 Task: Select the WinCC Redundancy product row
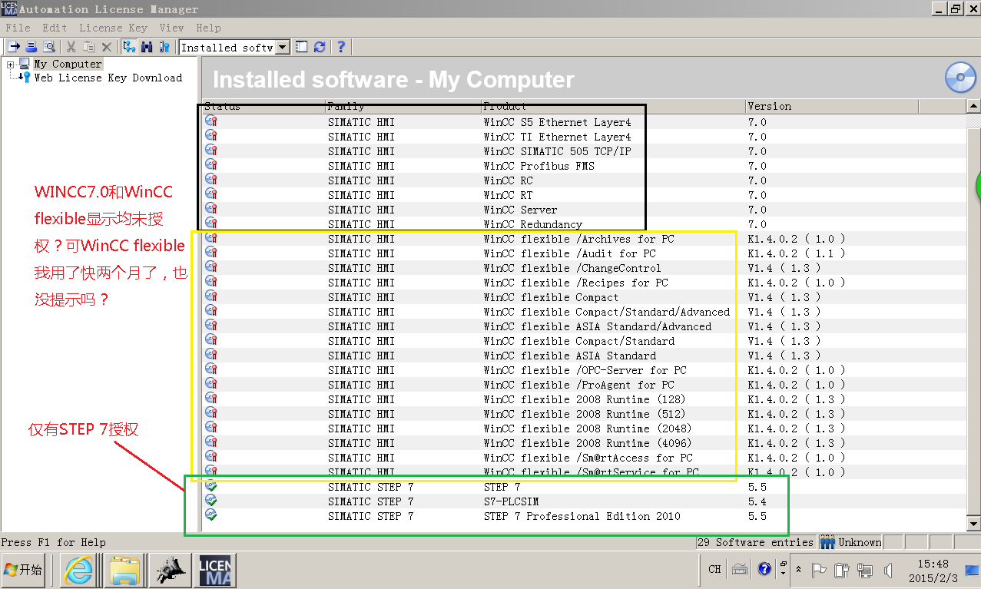pyautogui.click(x=532, y=224)
